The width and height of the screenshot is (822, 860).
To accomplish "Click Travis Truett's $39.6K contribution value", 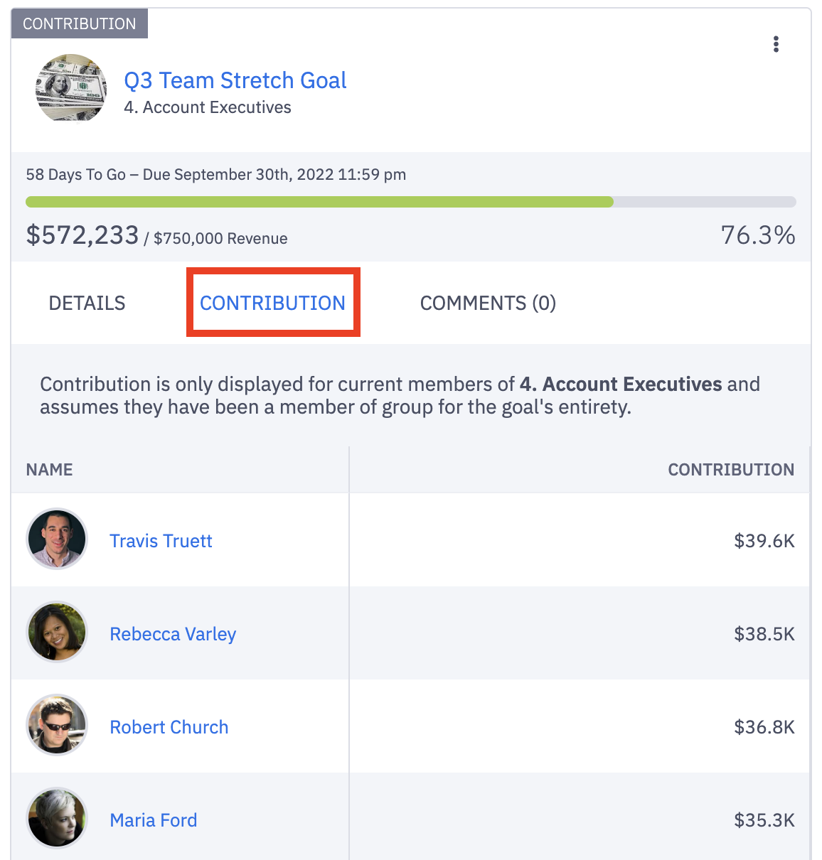I will click(764, 541).
